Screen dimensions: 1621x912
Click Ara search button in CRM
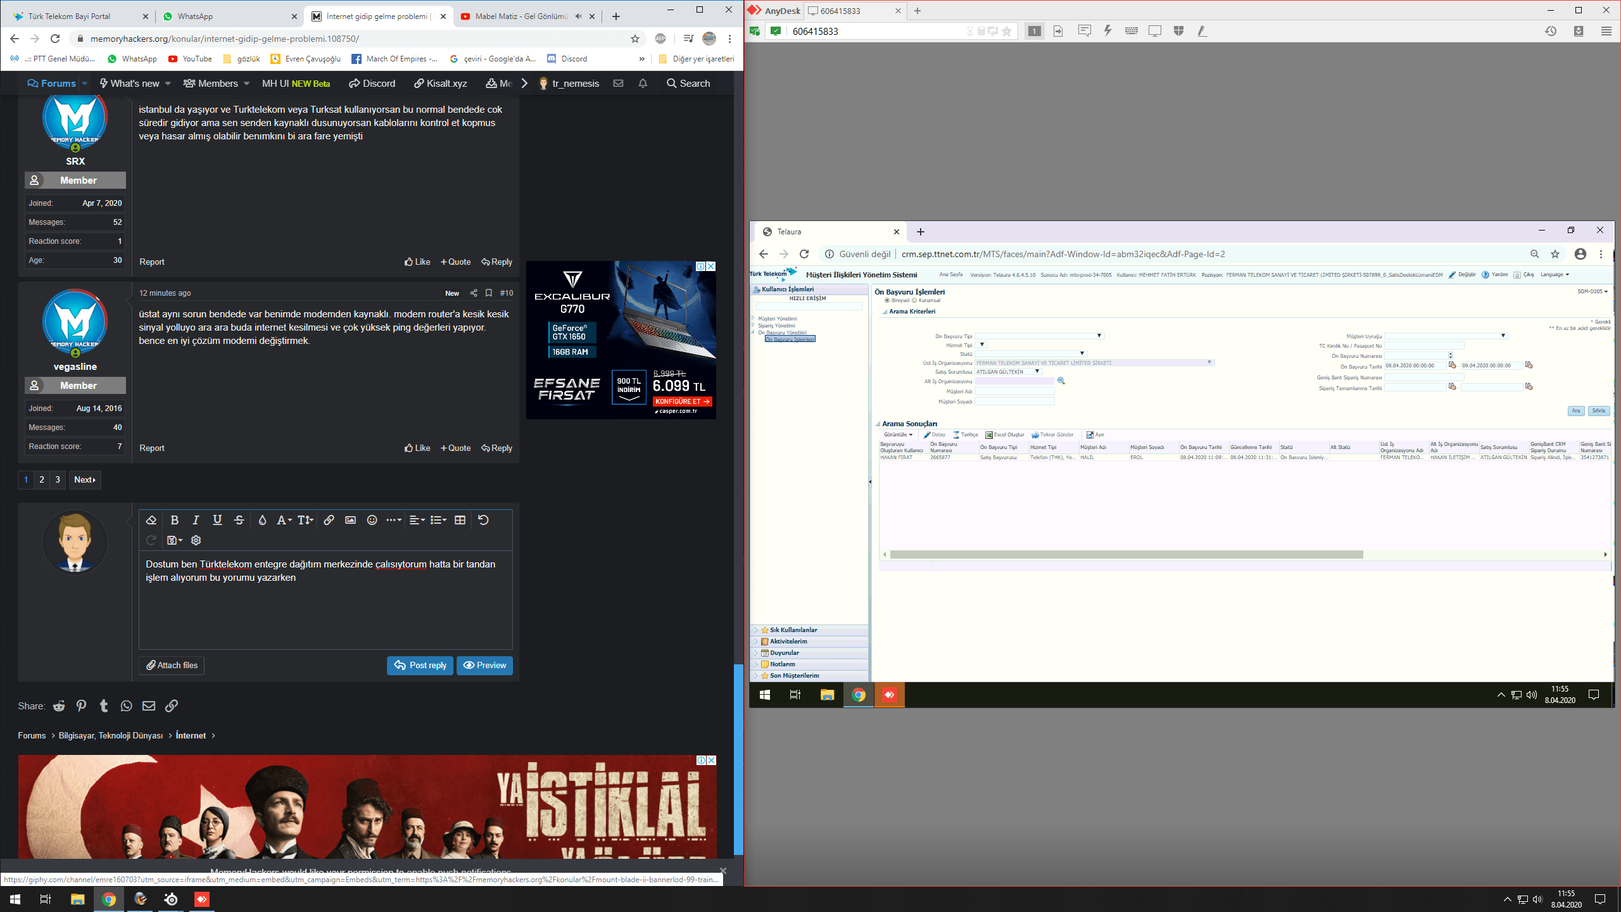(x=1575, y=410)
